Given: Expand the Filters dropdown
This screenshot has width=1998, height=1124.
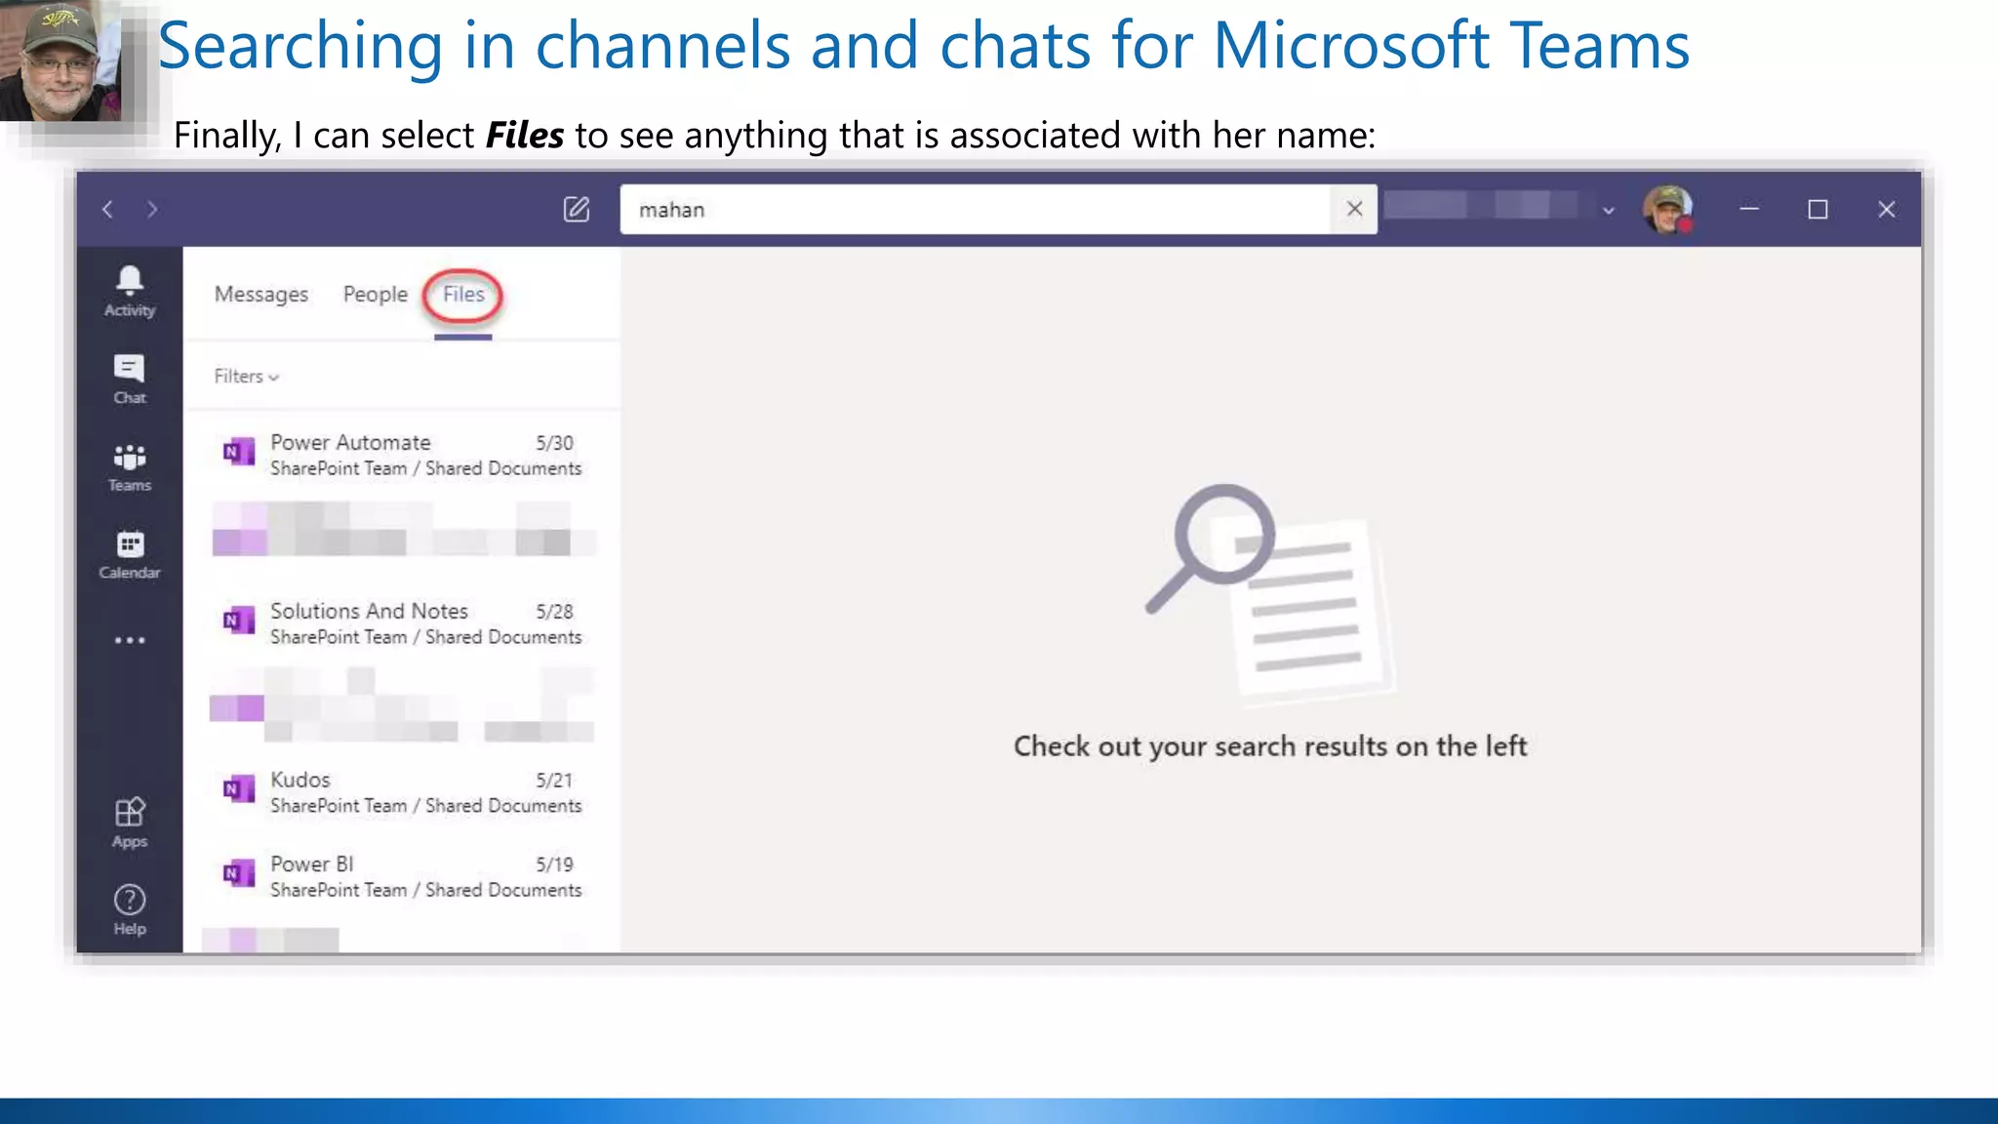Looking at the screenshot, I should coord(246,377).
